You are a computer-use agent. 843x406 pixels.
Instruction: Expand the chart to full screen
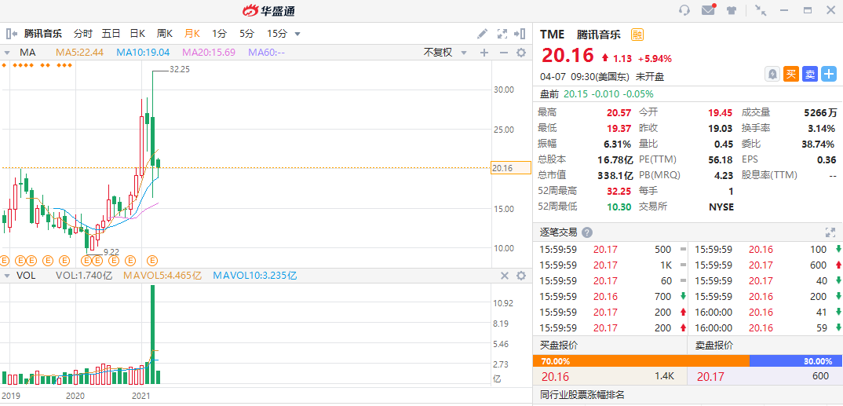click(502, 34)
